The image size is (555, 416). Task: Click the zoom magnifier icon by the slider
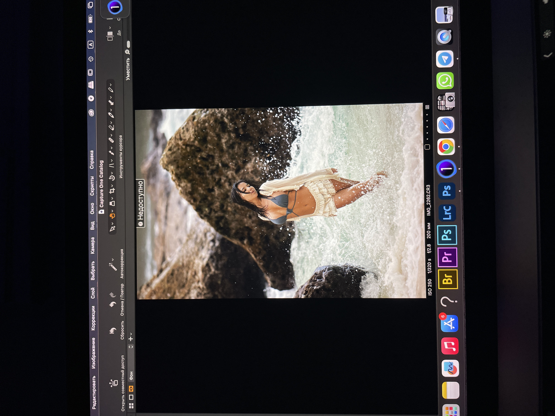point(128,52)
